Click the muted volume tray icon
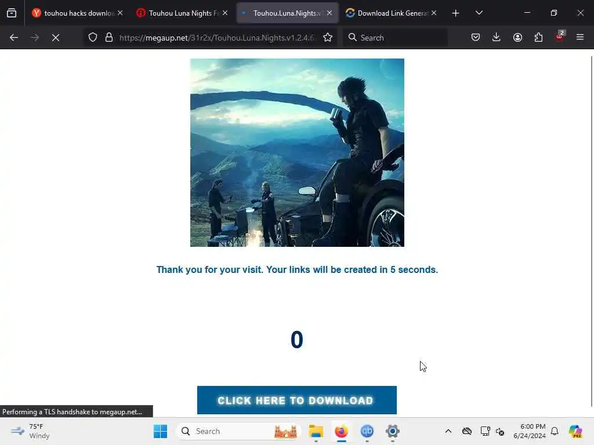The width and height of the screenshot is (594, 445). [x=500, y=431]
